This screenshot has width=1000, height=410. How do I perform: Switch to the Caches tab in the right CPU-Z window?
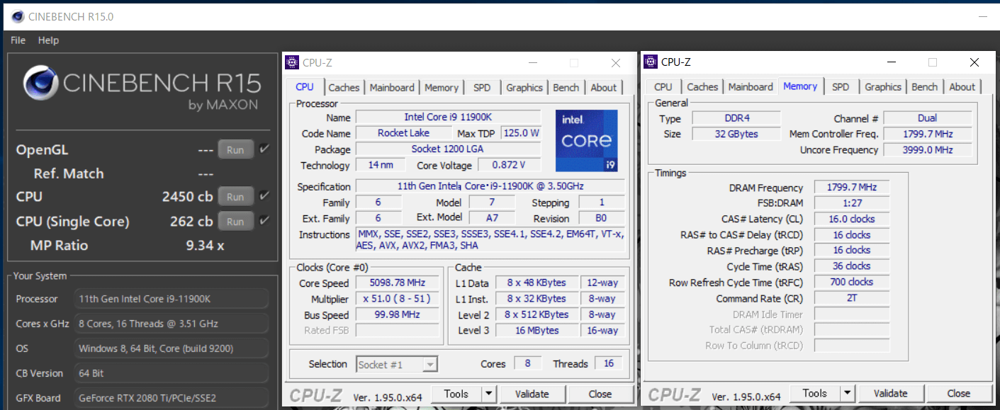[702, 87]
